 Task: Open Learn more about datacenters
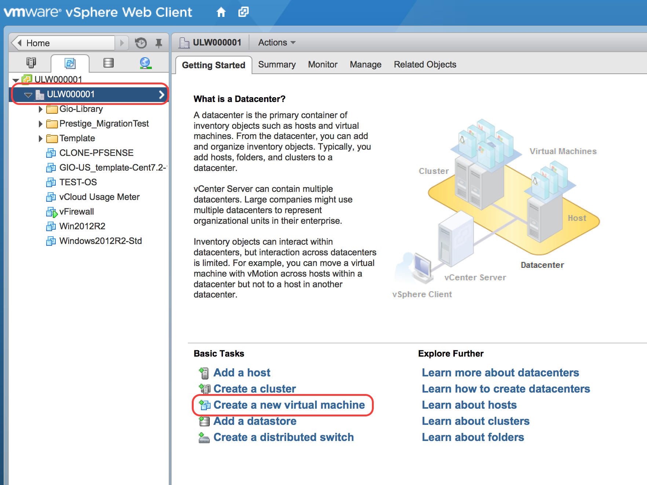tap(500, 373)
